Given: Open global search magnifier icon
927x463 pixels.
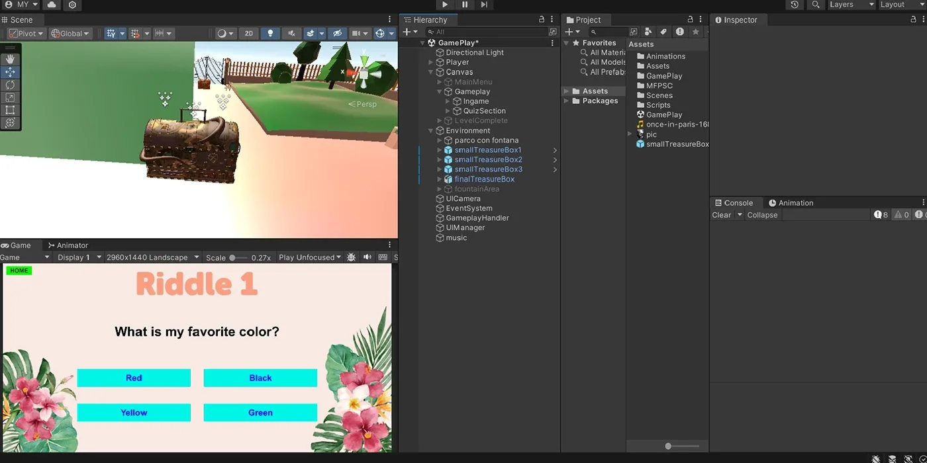Looking at the screenshot, I should pyautogui.click(x=815, y=5).
